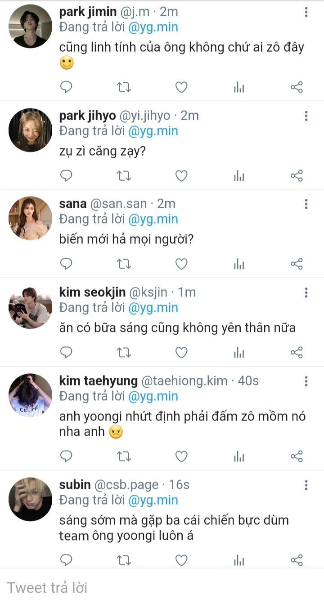This screenshot has width=324, height=604.
Task: Retweet kim taehyung's reply
Action: 124,456
